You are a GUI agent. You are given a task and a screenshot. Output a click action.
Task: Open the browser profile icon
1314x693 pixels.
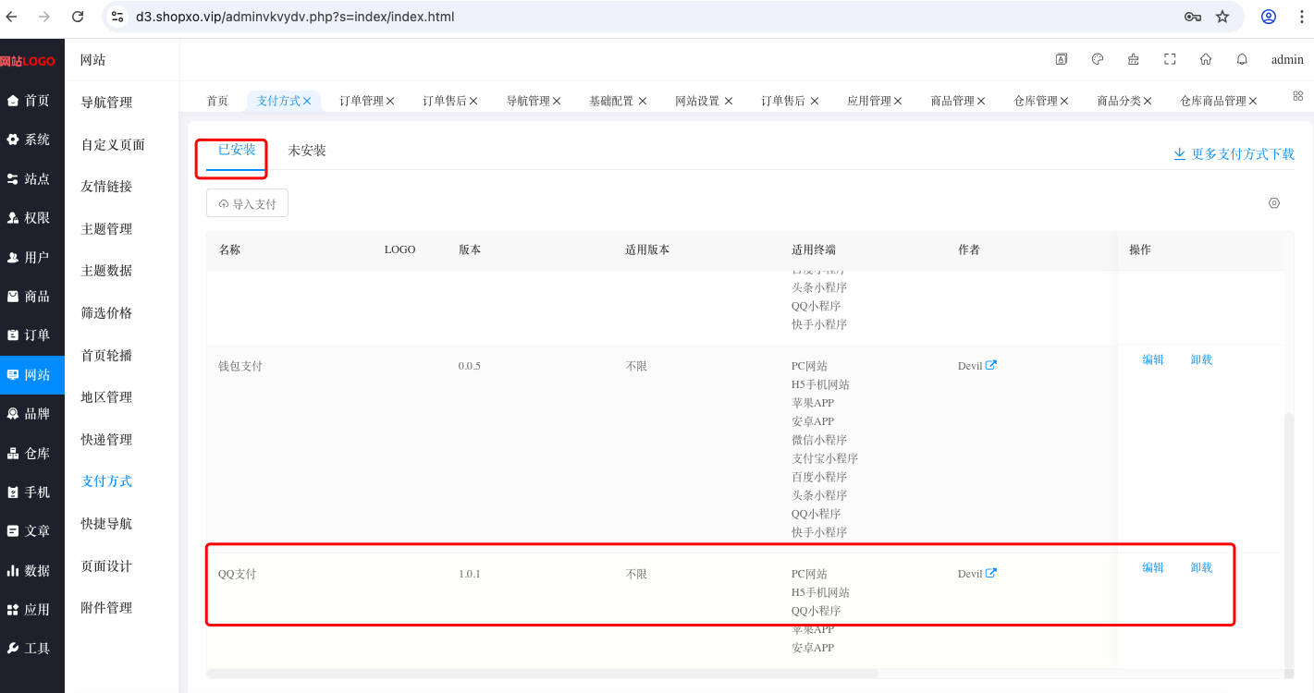[1269, 17]
